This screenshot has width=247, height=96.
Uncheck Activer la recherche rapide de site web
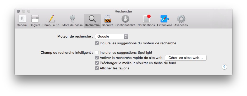(97, 58)
